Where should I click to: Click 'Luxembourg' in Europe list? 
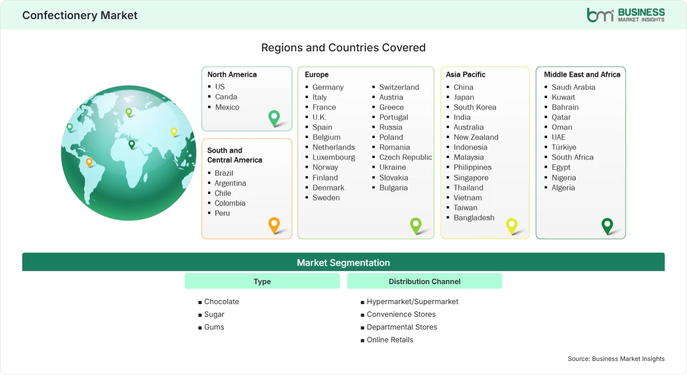tap(334, 157)
